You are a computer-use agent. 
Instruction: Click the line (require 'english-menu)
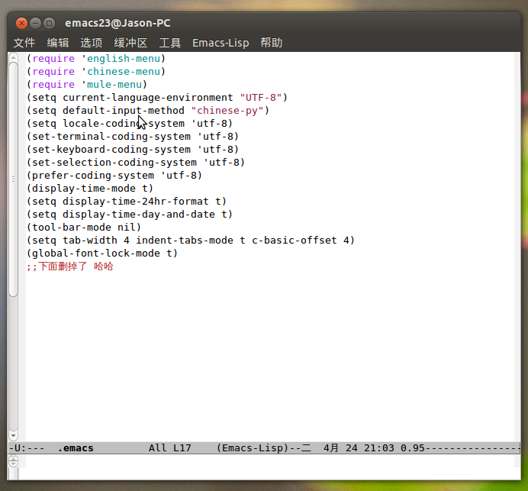(96, 59)
